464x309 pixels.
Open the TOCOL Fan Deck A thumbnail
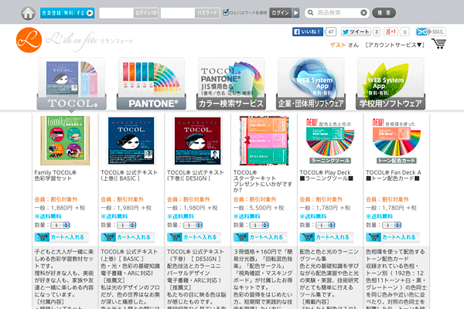pyautogui.click(x=397, y=140)
